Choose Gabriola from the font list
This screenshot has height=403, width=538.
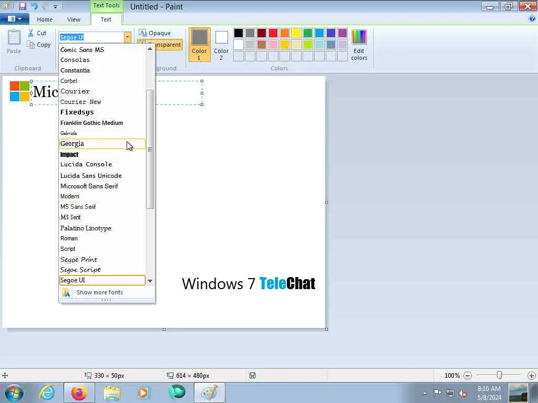pyautogui.click(x=102, y=133)
